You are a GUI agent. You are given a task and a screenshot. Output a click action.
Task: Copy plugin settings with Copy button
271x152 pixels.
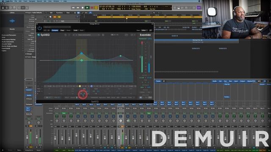[x=62, y=30]
